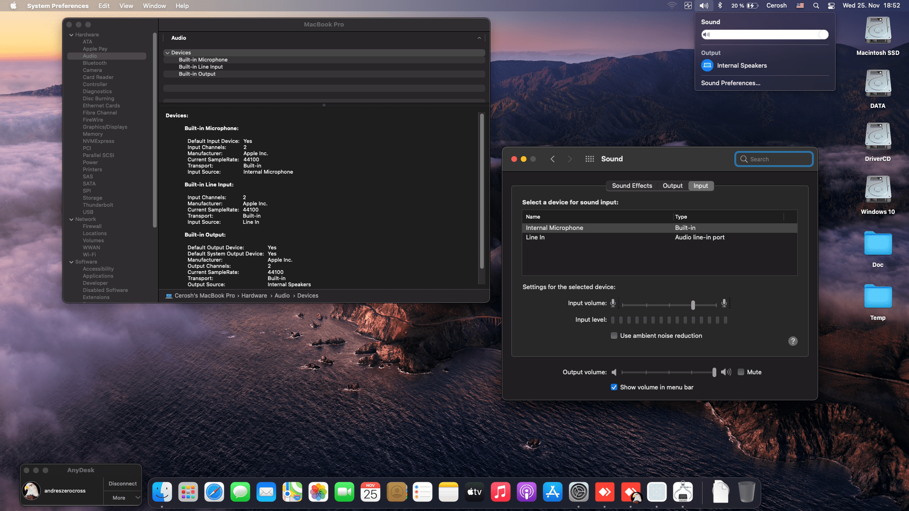
Task: Uncheck Show volume in menu bar
Action: (x=614, y=387)
